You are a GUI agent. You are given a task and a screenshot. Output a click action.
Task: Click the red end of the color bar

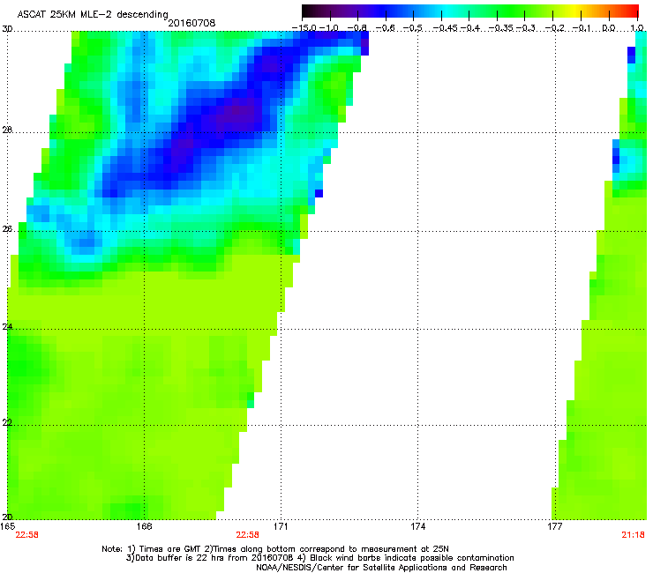pos(633,11)
